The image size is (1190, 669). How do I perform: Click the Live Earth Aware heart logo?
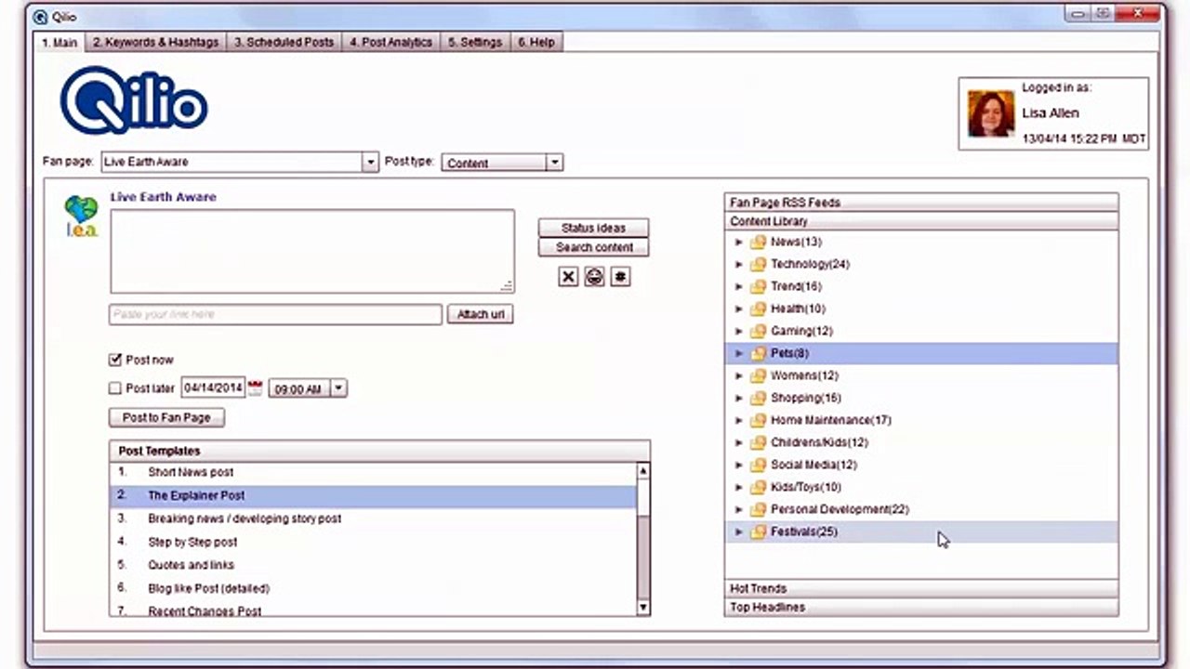pos(82,216)
